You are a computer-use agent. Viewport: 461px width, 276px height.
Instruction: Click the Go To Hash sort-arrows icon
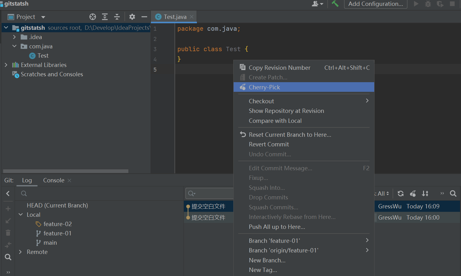425,194
